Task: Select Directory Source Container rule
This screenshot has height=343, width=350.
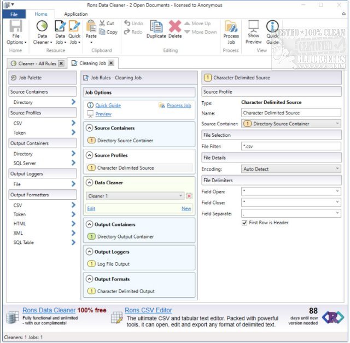Action: point(120,141)
